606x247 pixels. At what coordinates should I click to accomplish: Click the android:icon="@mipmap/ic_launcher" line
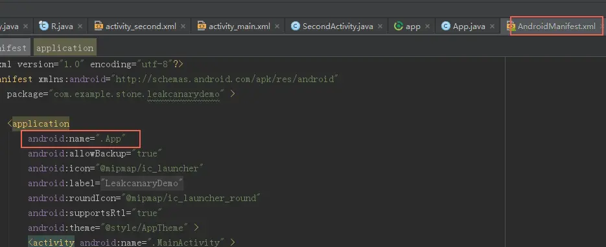115,168
